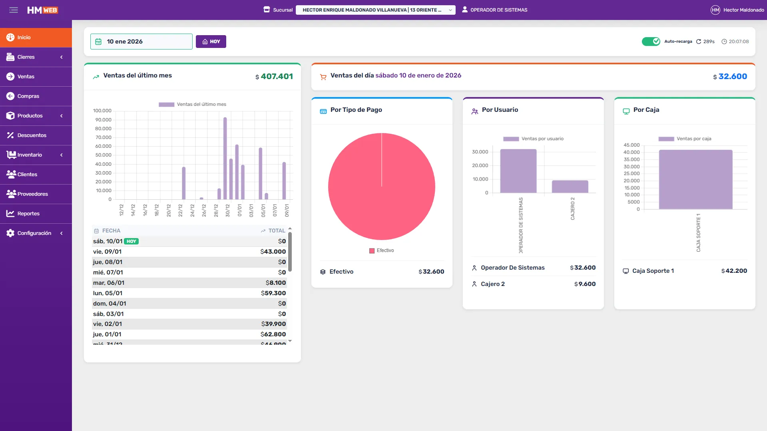Click the operator user icon in header
The width and height of the screenshot is (767, 431).
click(x=465, y=10)
